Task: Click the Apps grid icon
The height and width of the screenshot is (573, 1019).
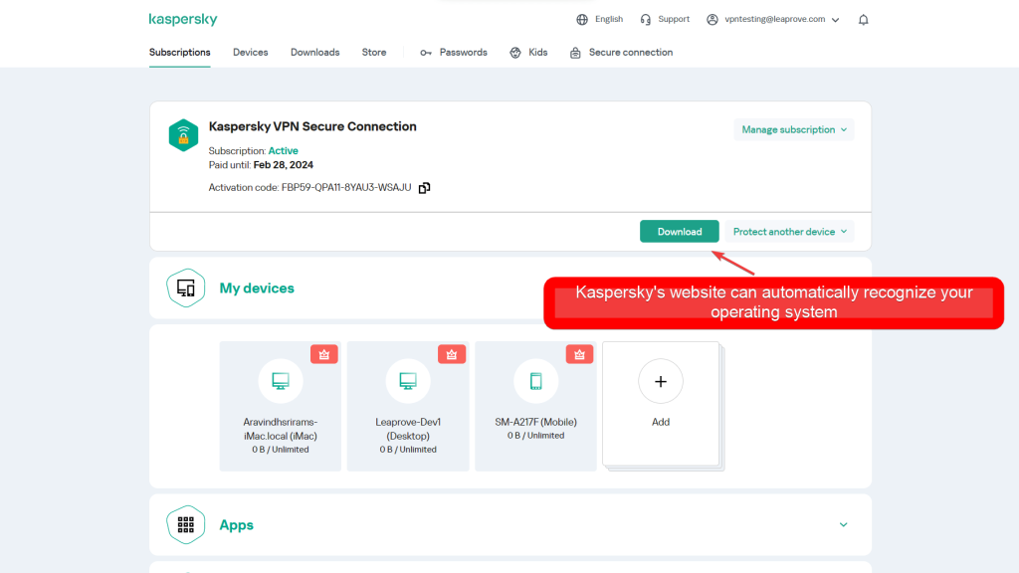Action: [x=186, y=524]
